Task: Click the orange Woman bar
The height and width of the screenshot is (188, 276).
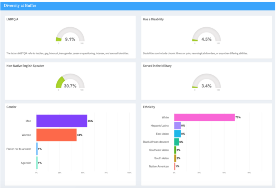Action: pos(57,135)
